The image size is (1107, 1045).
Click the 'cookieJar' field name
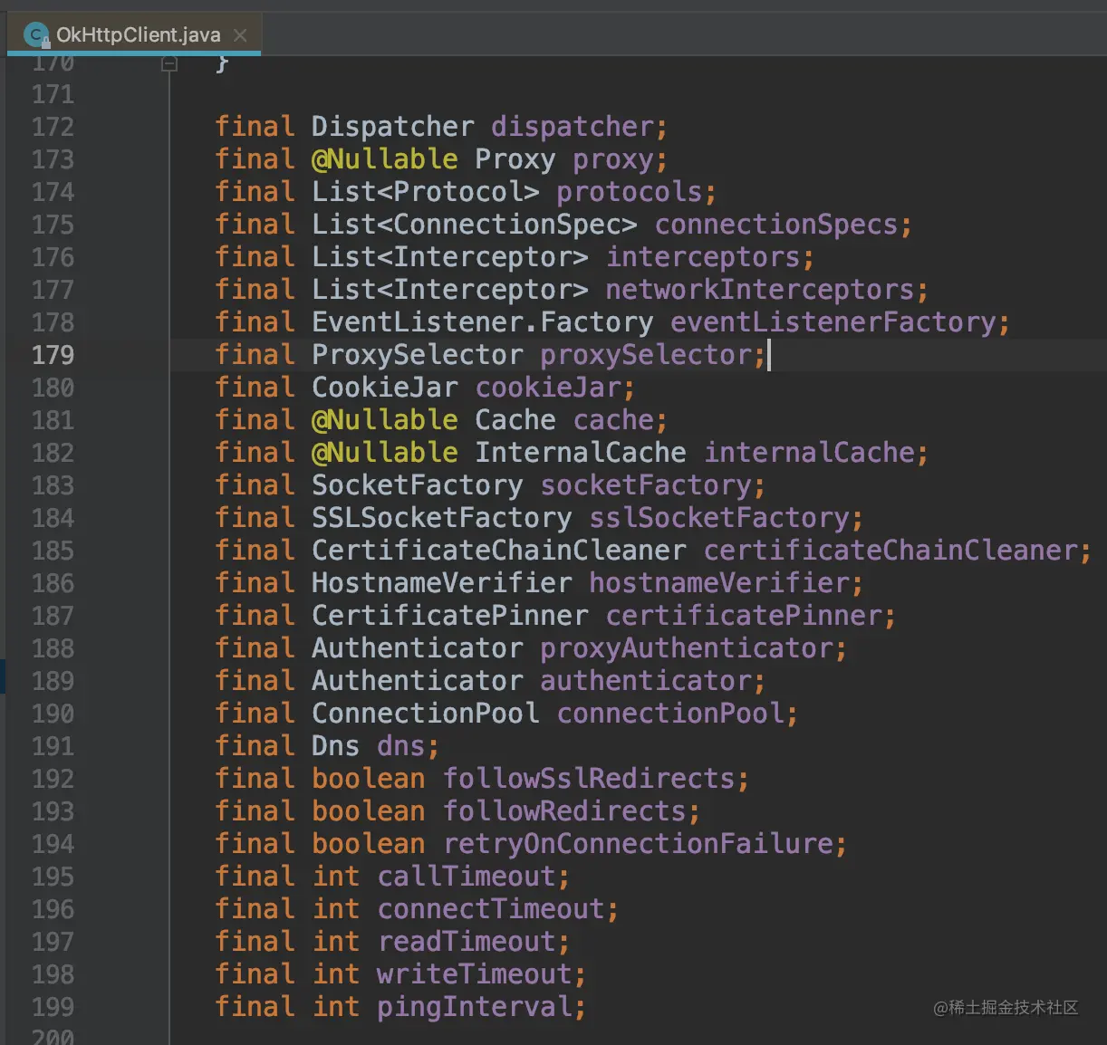click(x=548, y=388)
